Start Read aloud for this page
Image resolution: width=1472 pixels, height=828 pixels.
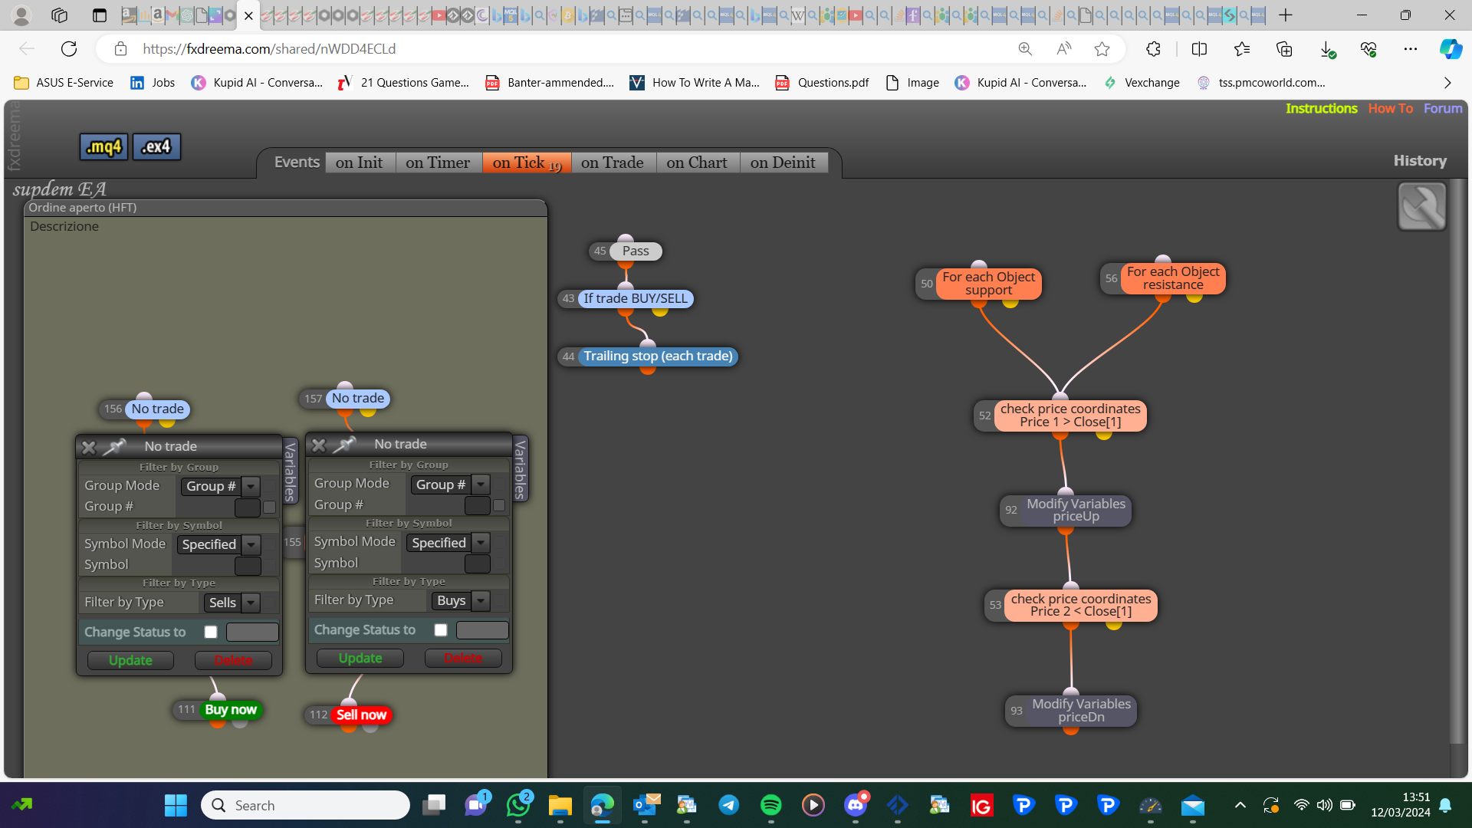[x=1063, y=49]
